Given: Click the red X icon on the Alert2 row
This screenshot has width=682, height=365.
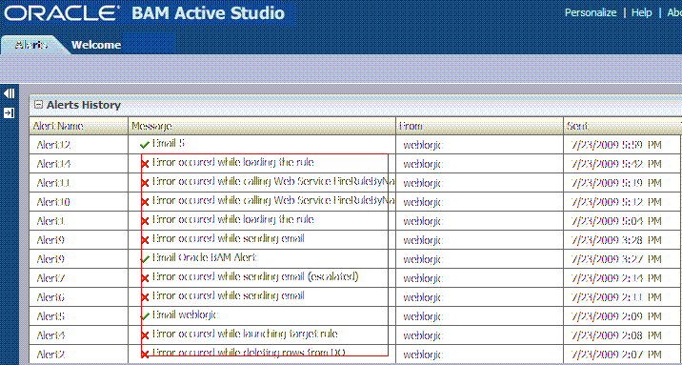Looking at the screenshot, I should point(146,354).
